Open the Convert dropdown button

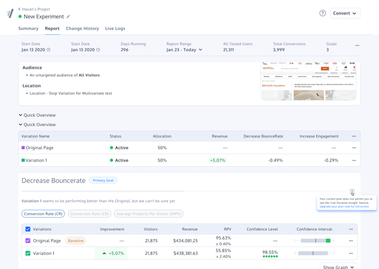344,13
